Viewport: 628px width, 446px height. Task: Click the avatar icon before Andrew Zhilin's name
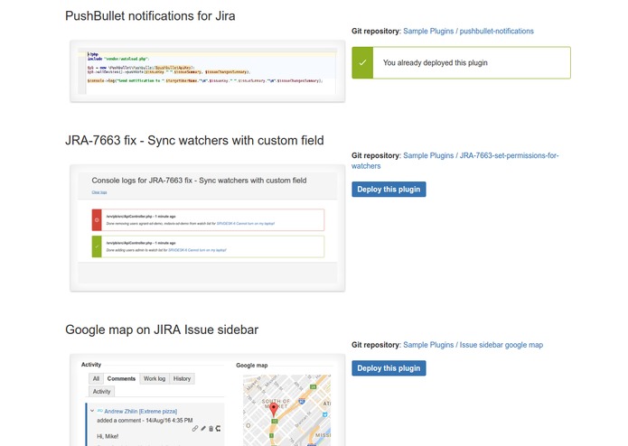(99, 411)
